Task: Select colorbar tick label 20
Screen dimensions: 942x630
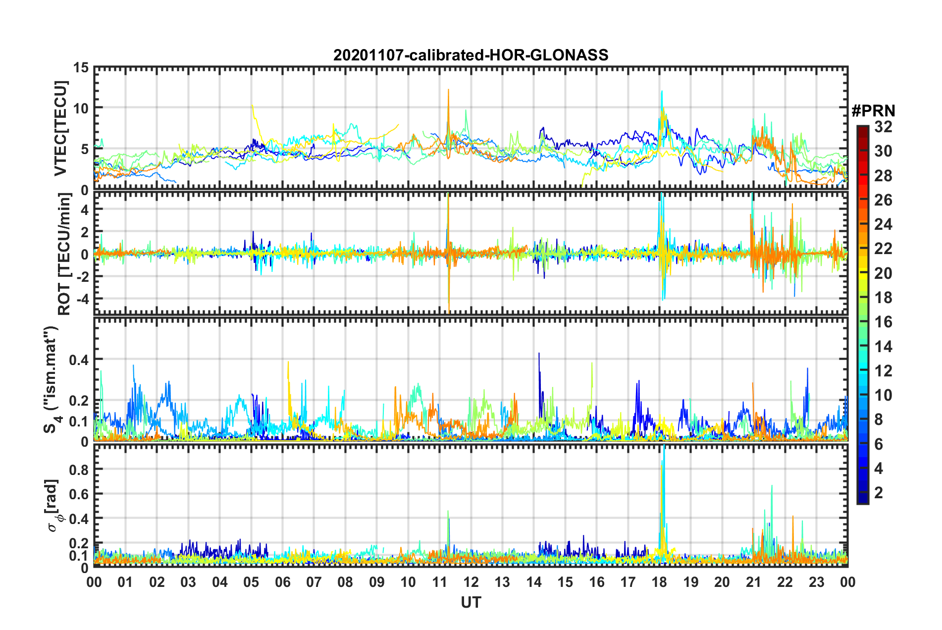Action: 883,273
